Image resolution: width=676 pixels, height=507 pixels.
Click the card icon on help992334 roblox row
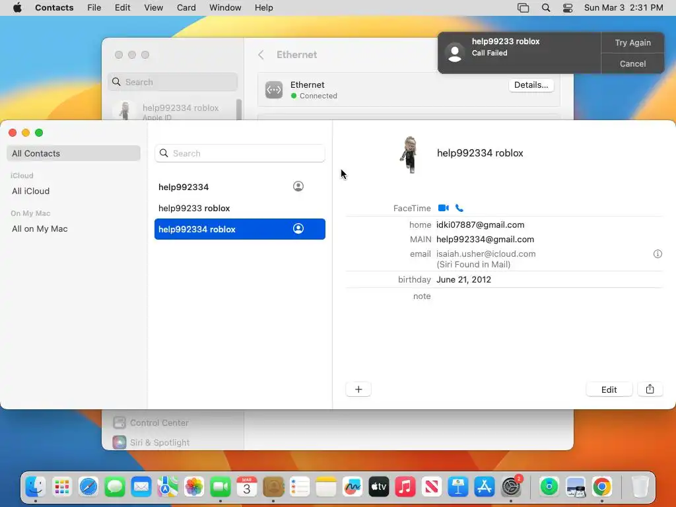point(298,228)
